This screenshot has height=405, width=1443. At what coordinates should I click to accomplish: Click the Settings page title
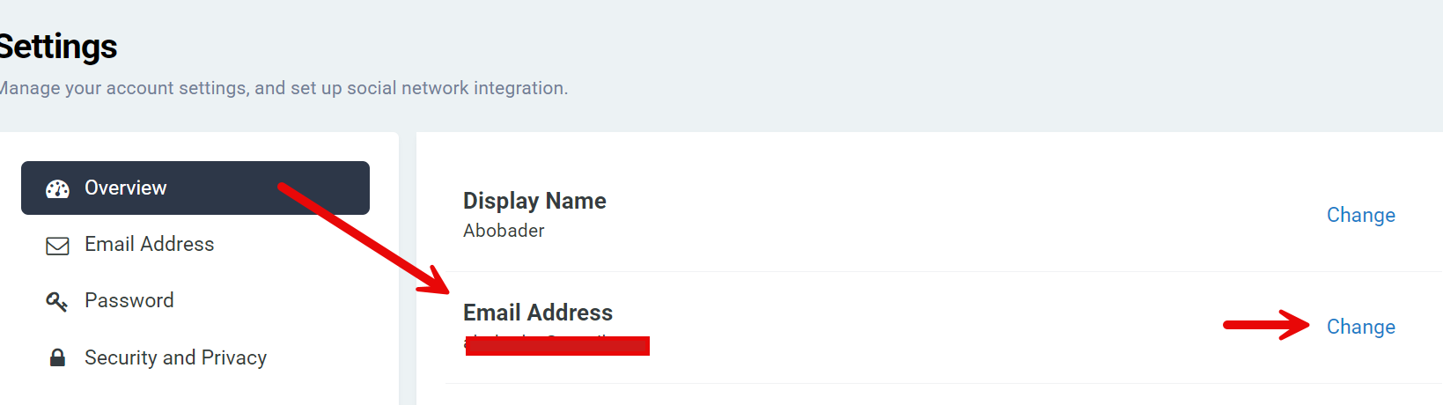[58, 47]
